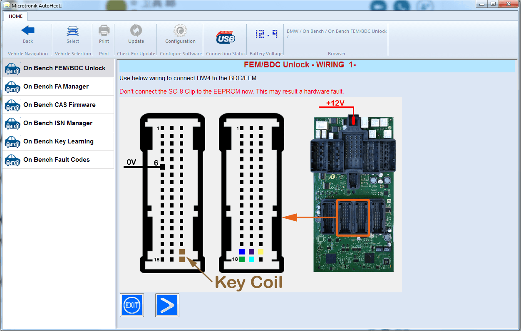Click the battery voltage display
Screen dimensions: 521x331
point(267,34)
